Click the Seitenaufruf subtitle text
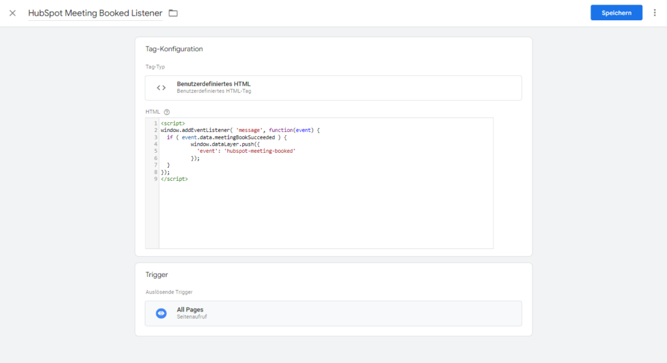This screenshot has width=667, height=363. click(192, 317)
